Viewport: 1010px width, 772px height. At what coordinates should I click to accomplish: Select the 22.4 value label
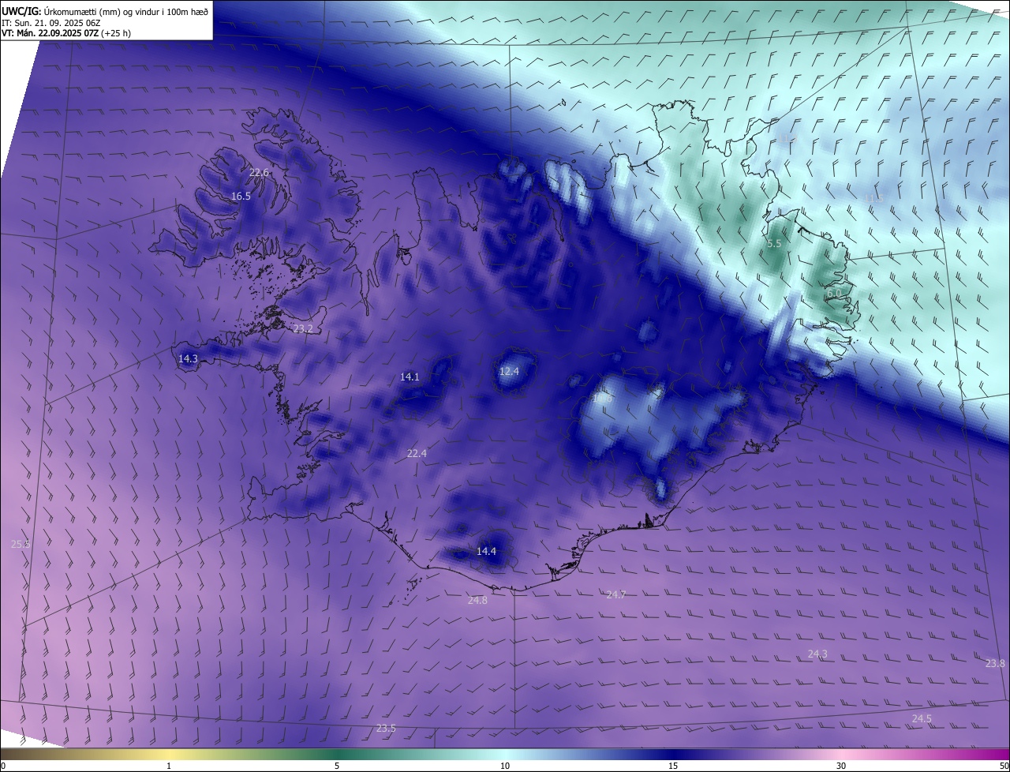click(x=417, y=453)
